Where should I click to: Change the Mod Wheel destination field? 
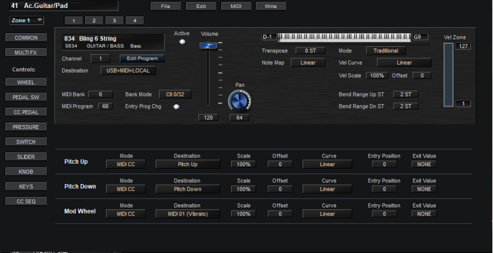click(187, 214)
